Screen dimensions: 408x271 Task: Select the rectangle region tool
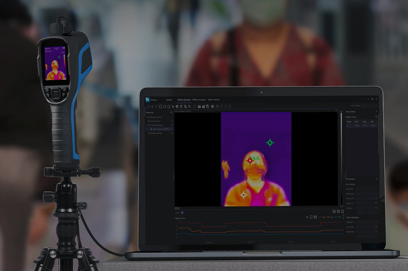click(160, 107)
